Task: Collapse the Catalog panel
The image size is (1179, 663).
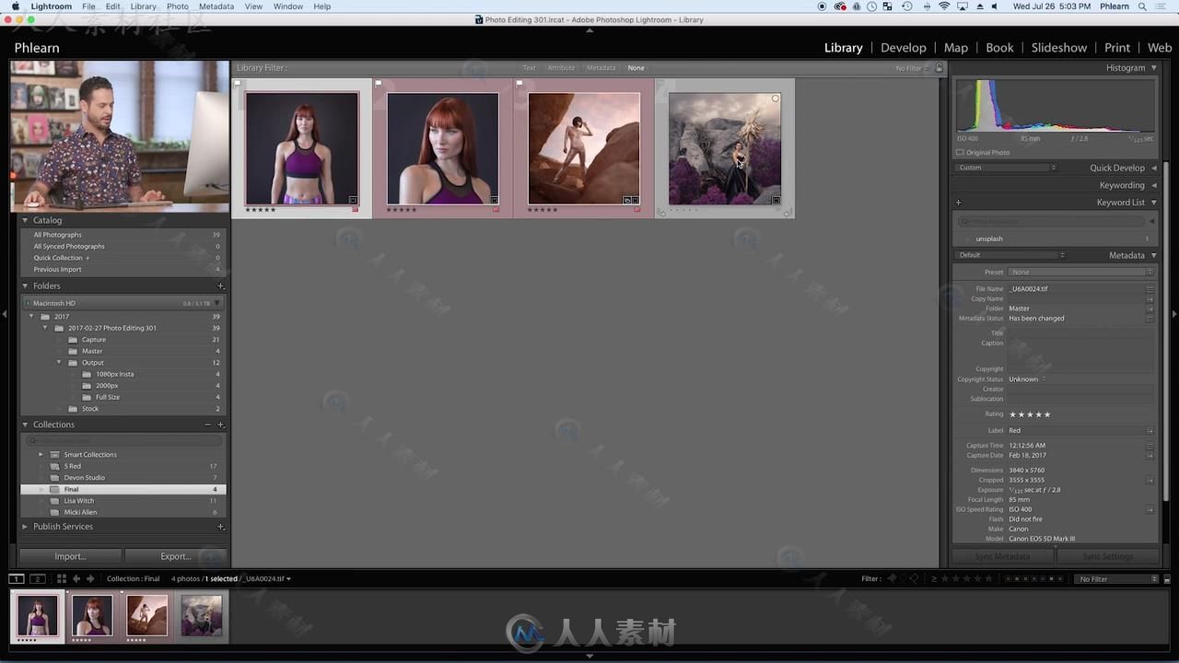Action: (25, 220)
